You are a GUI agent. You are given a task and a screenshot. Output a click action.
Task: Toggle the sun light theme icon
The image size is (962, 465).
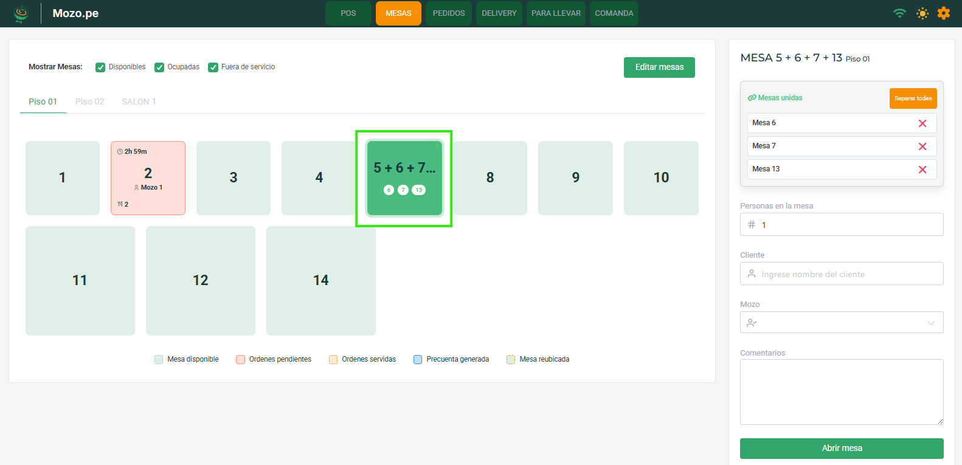point(922,13)
